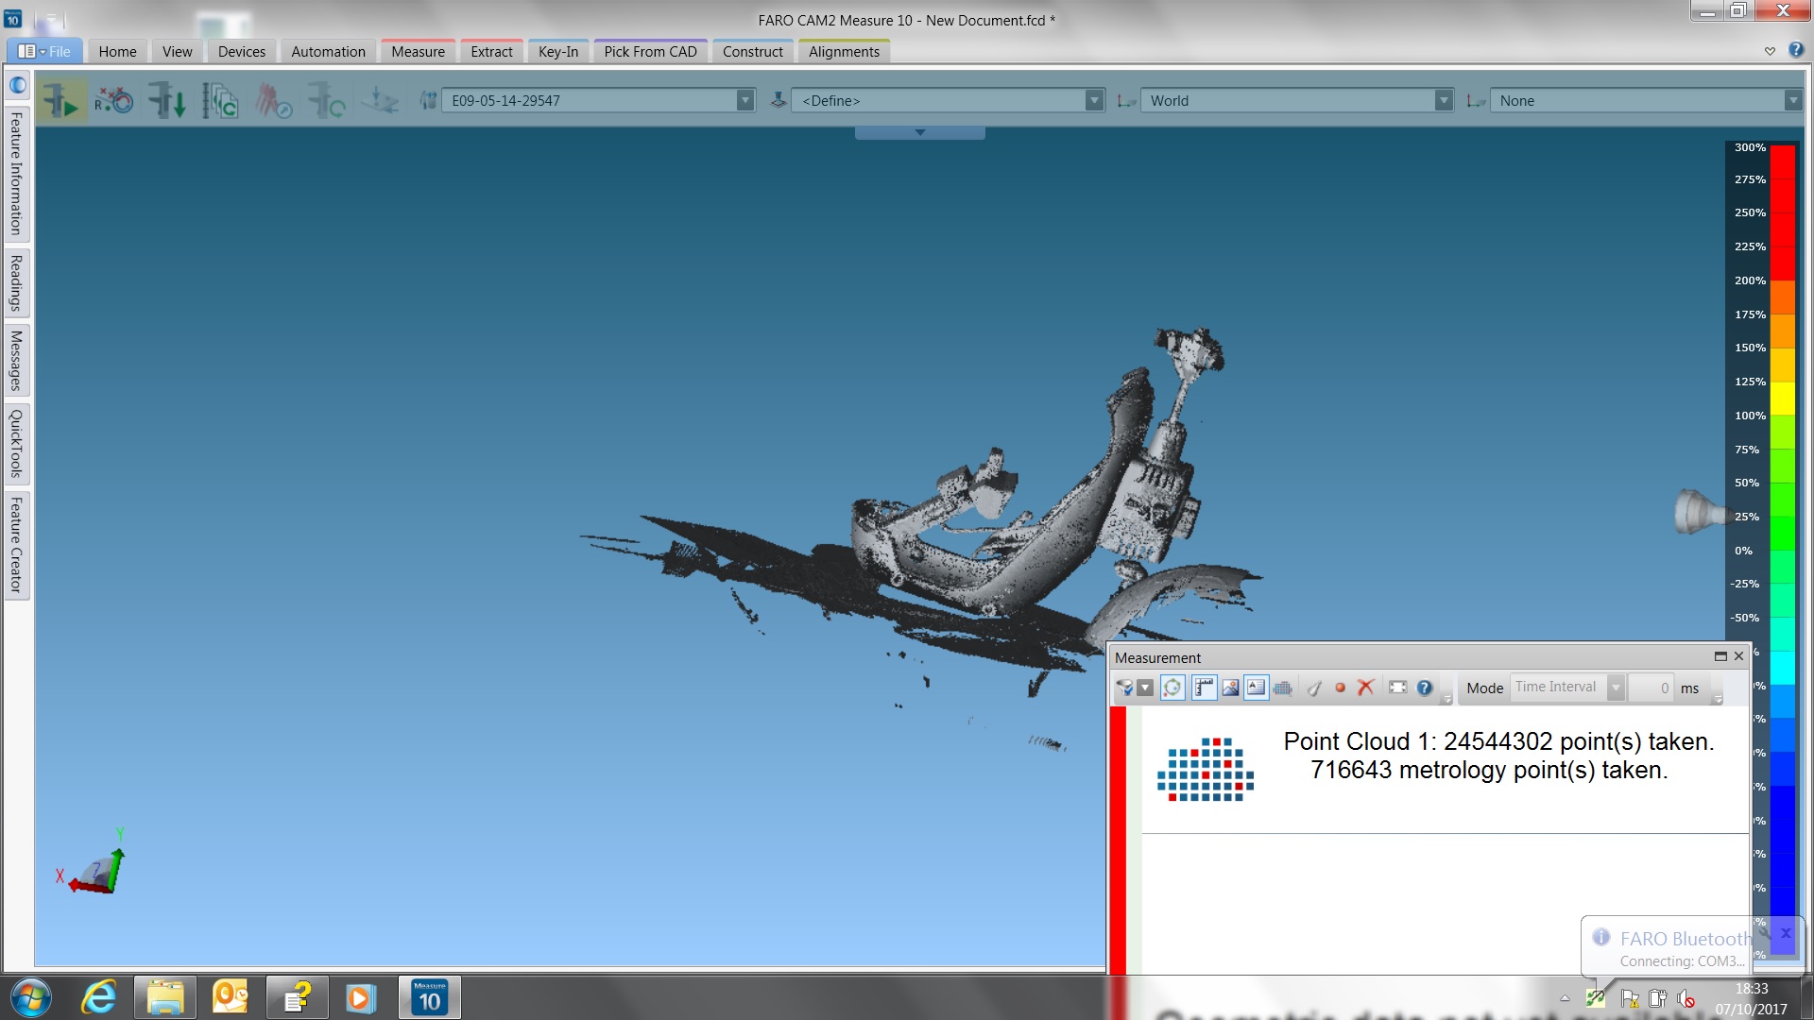
Task: Toggle the picture view button in Measurement toolbar
Action: click(x=1230, y=688)
